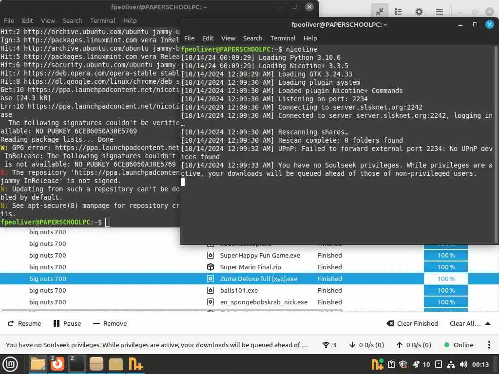Switch to the orange browser app in the taskbar

[x=58, y=364]
